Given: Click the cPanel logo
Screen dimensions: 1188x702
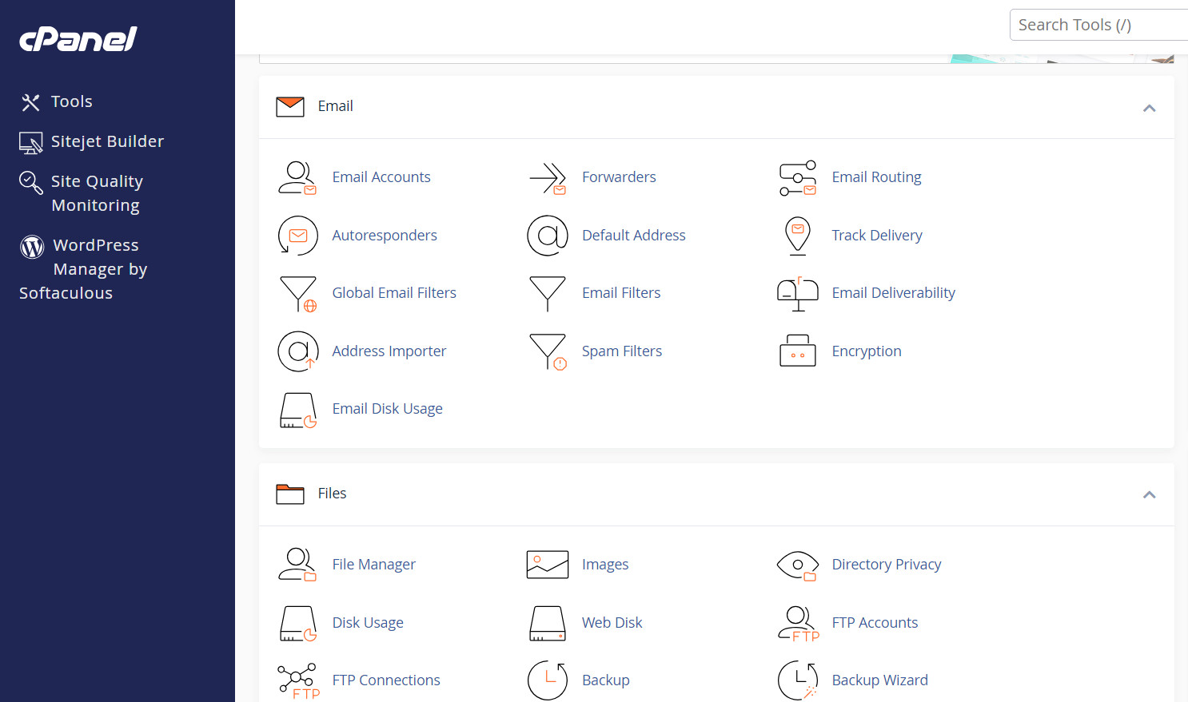Looking at the screenshot, I should click(78, 39).
